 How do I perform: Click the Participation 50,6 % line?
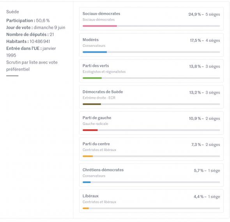click(x=28, y=20)
